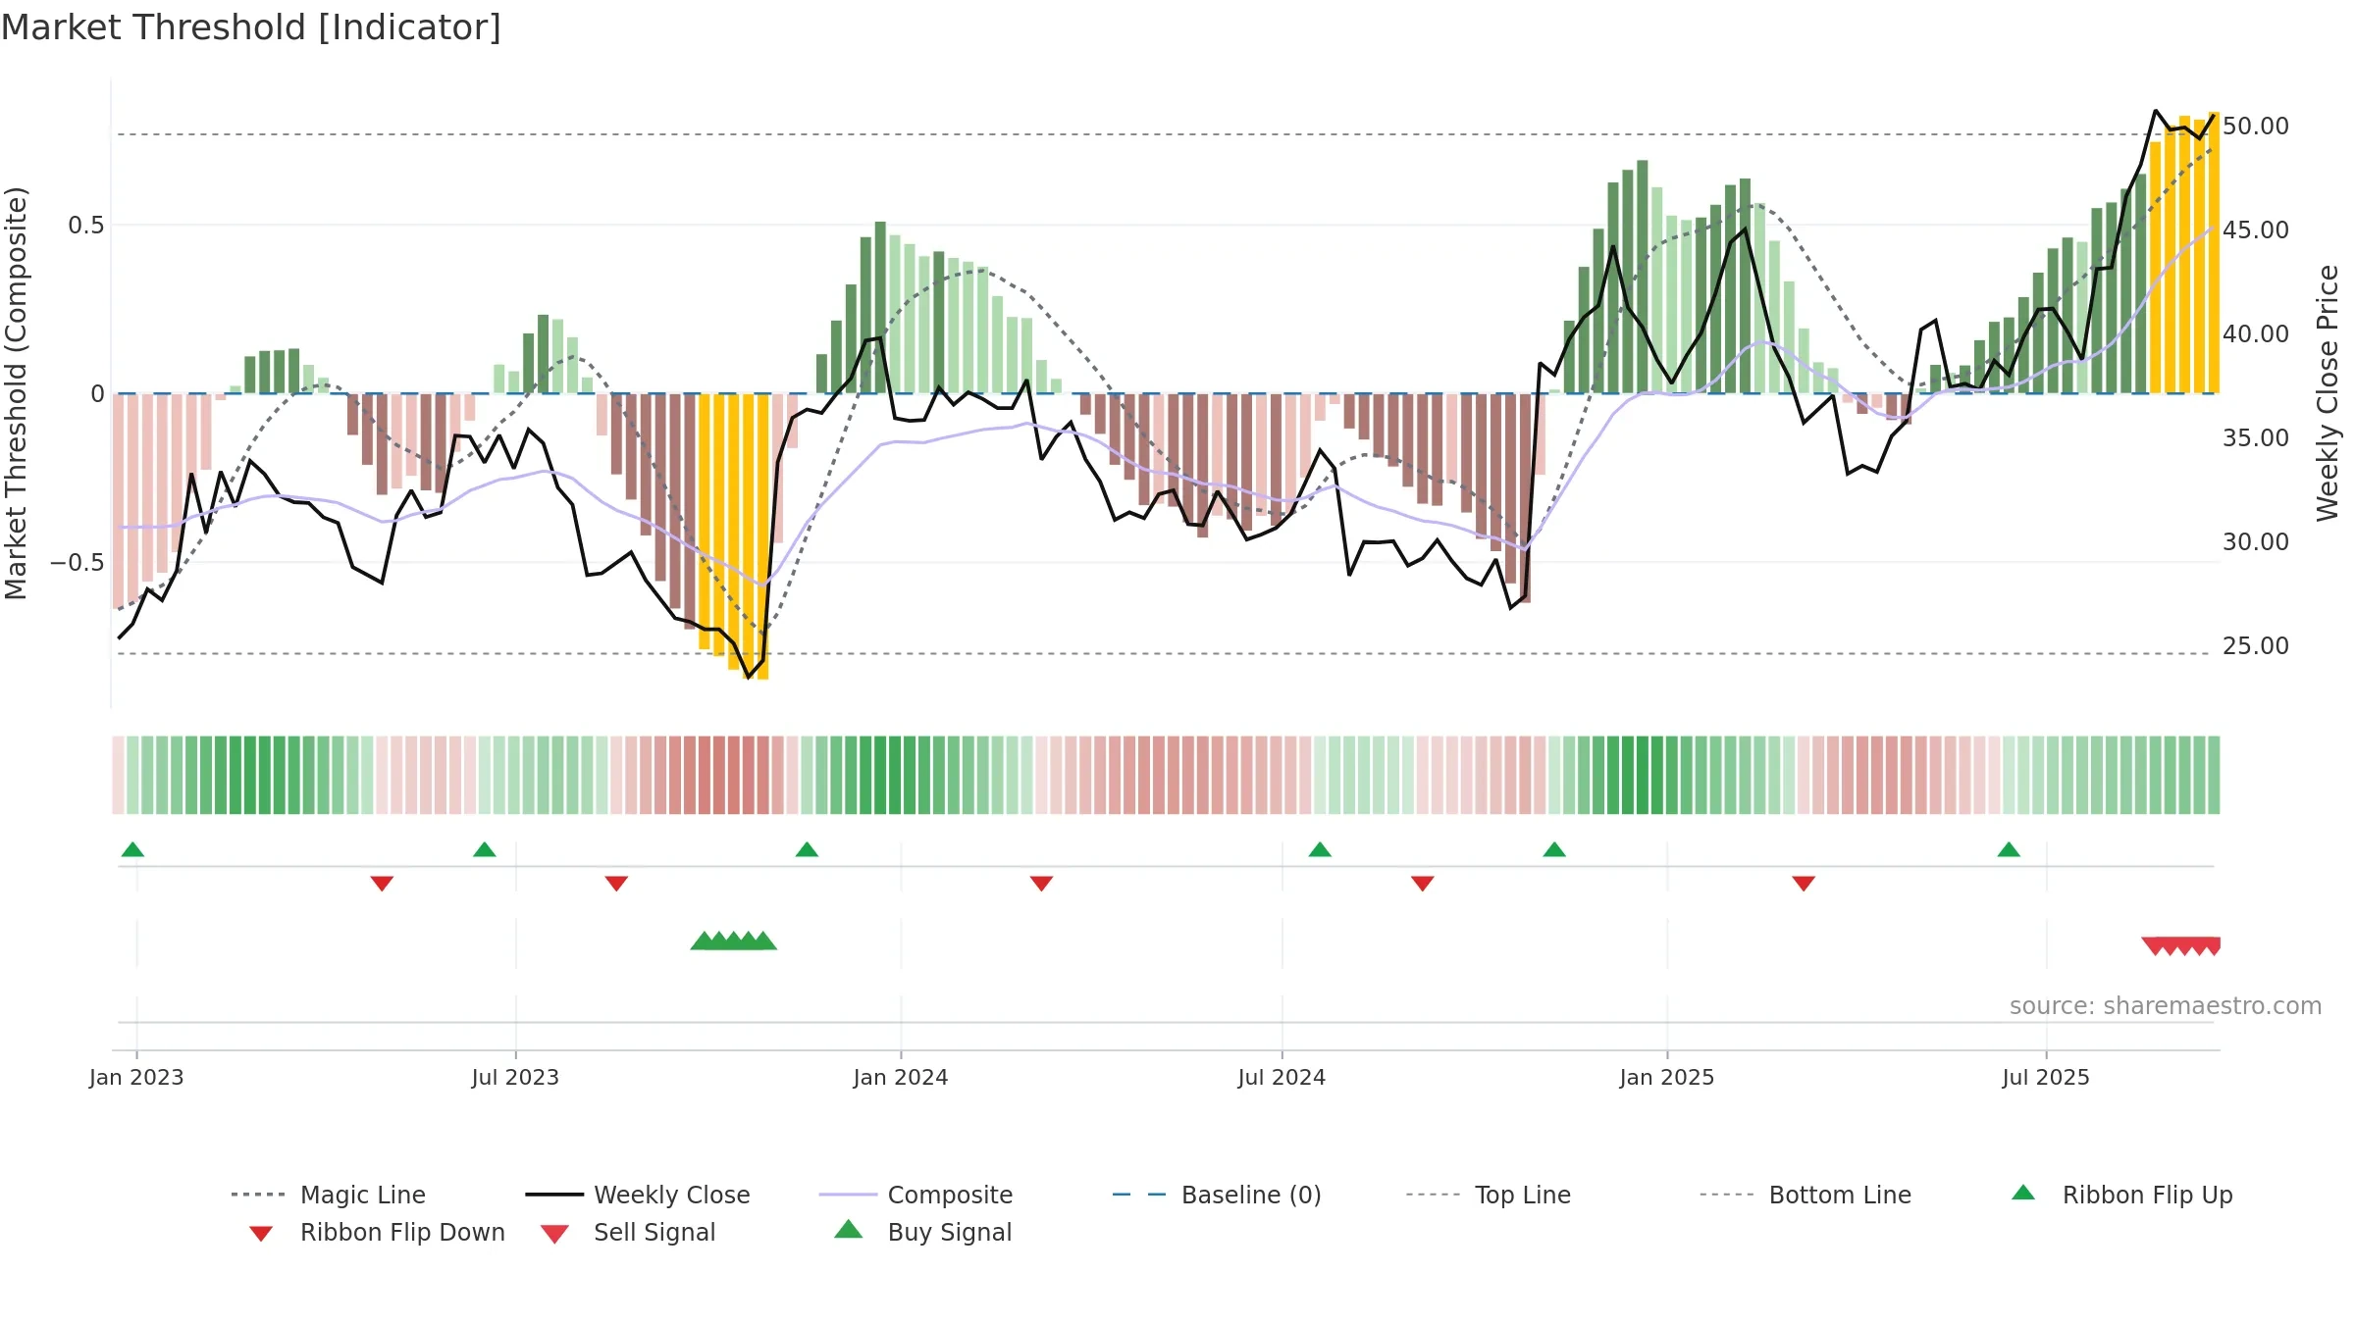Click the 45.00 price tick label
The image size is (2355, 1324).
(2256, 230)
